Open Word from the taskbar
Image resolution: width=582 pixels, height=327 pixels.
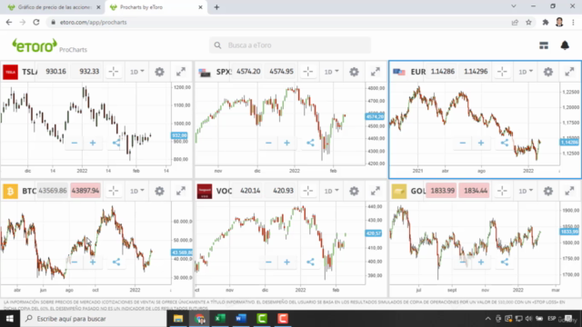pyautogui.click(x=241, y=319)
